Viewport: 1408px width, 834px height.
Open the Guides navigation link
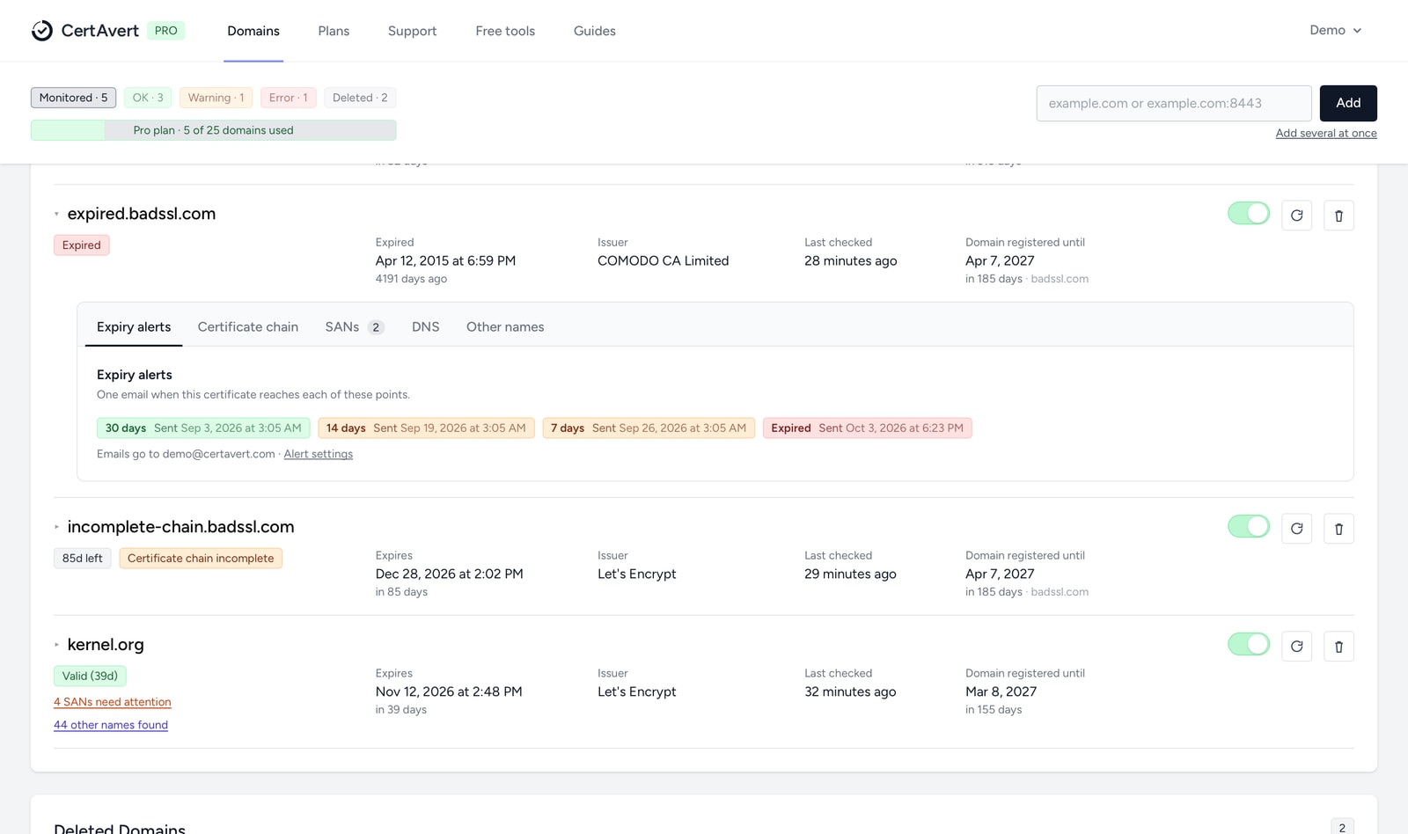click(x=595, y=31)
